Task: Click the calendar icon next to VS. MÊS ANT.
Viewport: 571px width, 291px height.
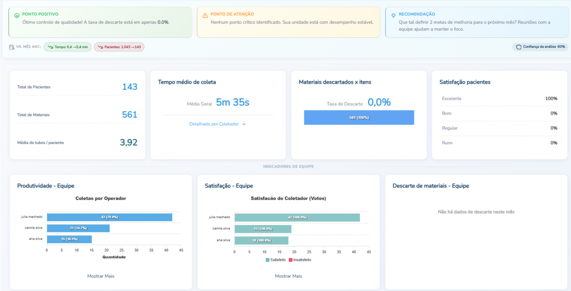Action: tap(12, 47)
